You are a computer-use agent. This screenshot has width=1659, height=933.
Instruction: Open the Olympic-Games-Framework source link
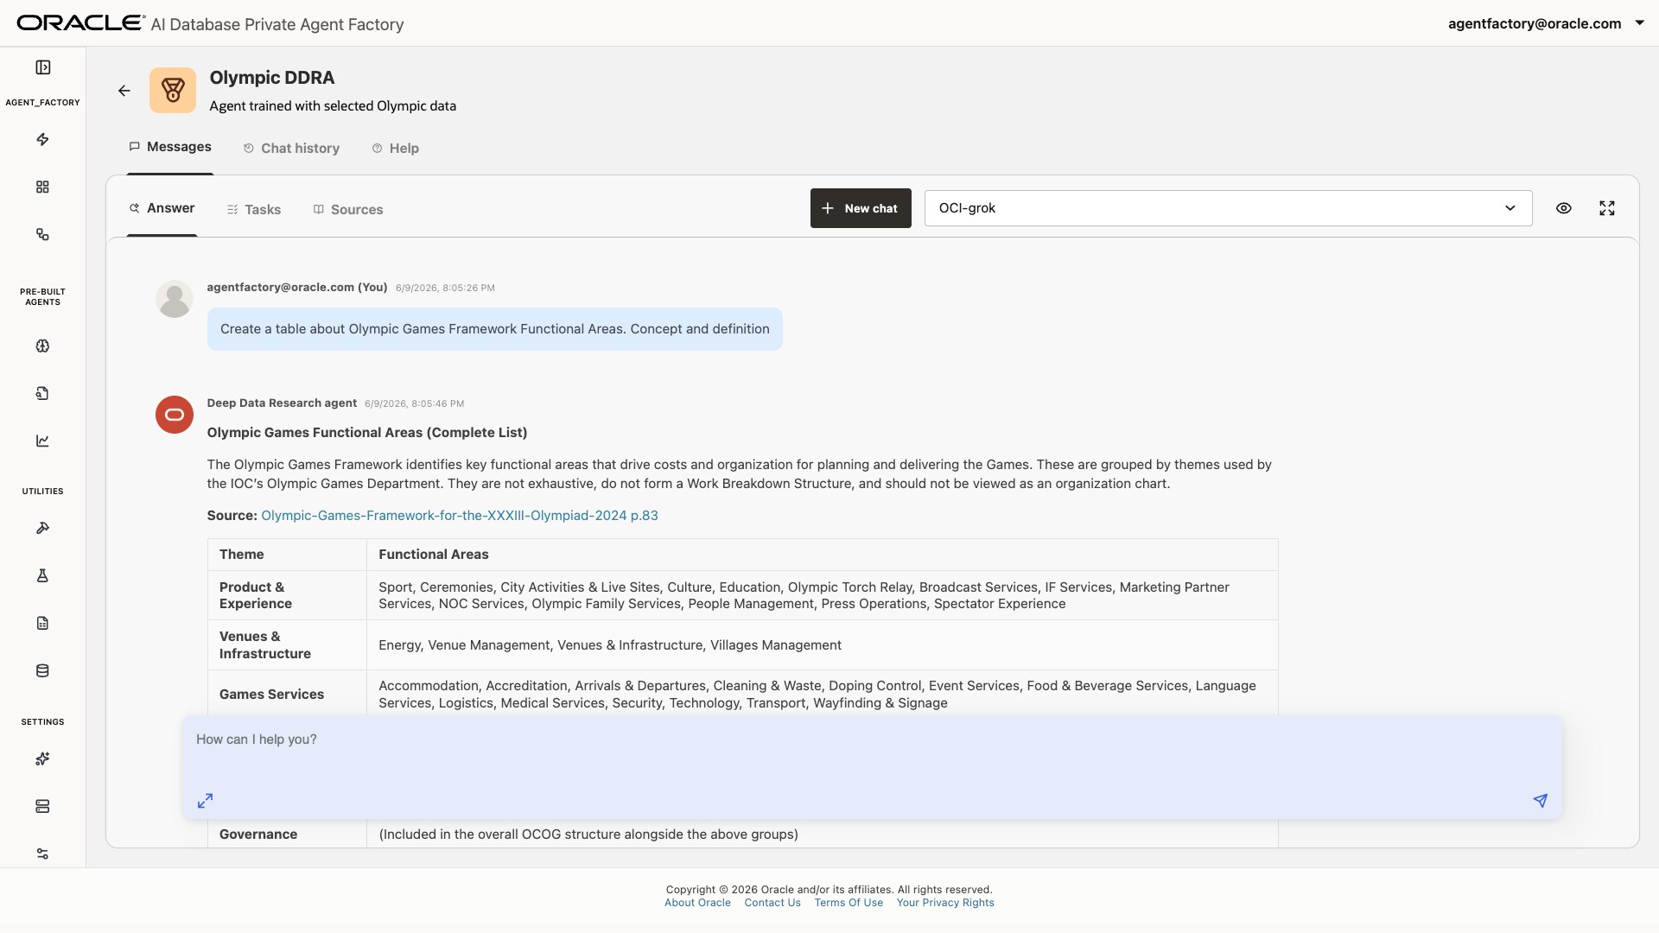[x=460, y=516]
